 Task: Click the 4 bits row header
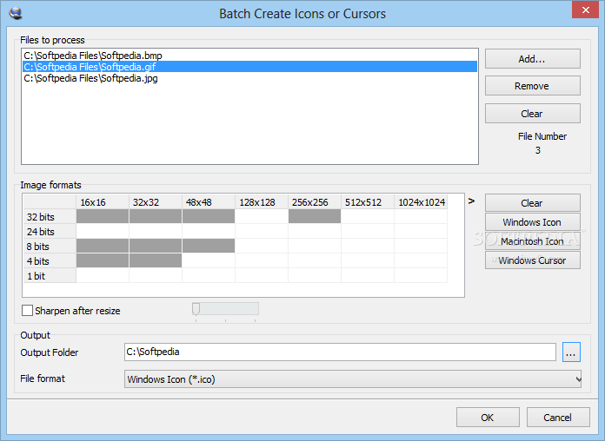pyautogui.click(x=50, y=260)
